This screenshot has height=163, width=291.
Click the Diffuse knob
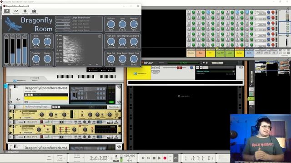[111, 24]
